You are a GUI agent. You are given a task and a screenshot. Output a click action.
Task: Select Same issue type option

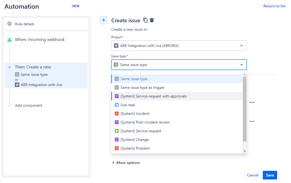(177, 79)
